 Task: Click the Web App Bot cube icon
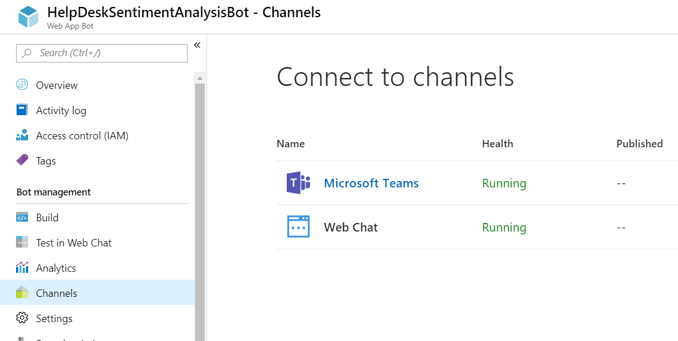(28, 17)
